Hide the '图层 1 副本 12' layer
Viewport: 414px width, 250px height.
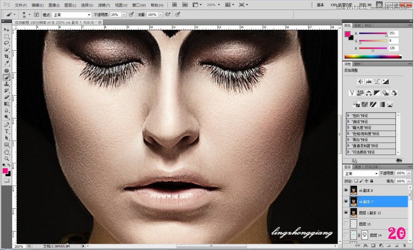[x=346, y=212]
